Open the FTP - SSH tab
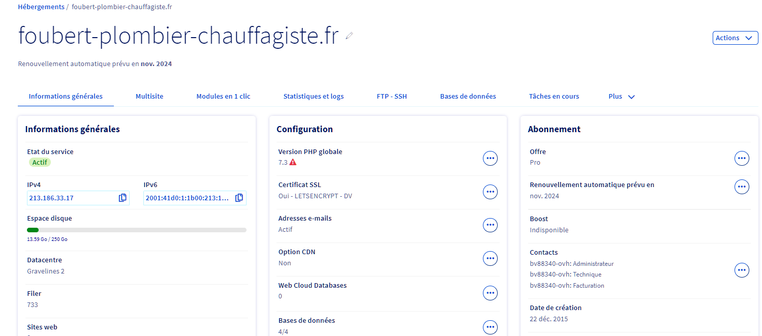 coord(391,97)
